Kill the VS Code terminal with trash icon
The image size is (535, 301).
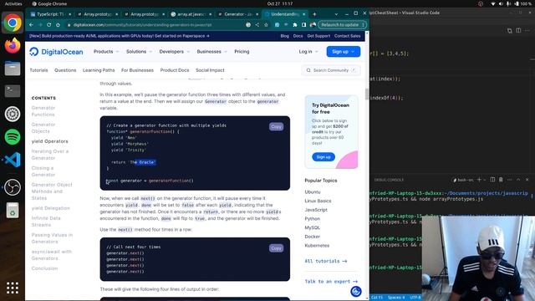501,180
